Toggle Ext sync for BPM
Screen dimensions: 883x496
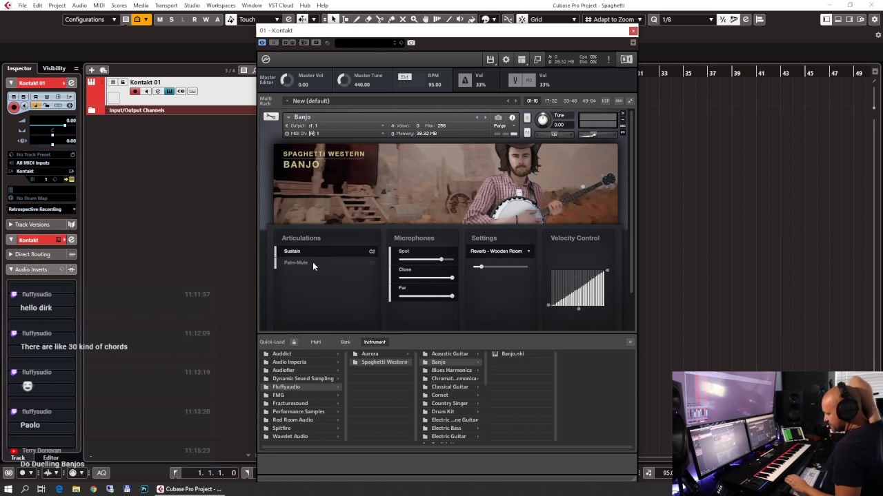click(x=405, y=76)
